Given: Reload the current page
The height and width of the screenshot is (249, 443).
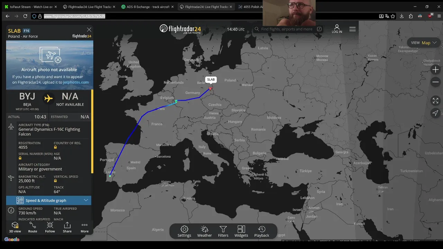Looking at the screenshot, I should 25,16.
